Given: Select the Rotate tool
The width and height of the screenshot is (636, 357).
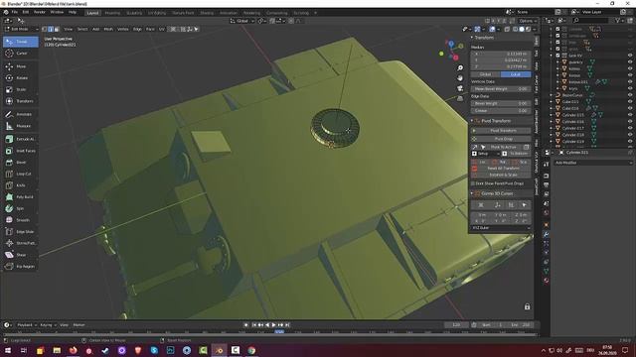Looking at the screenshot, I should click(x=20, y=77).
